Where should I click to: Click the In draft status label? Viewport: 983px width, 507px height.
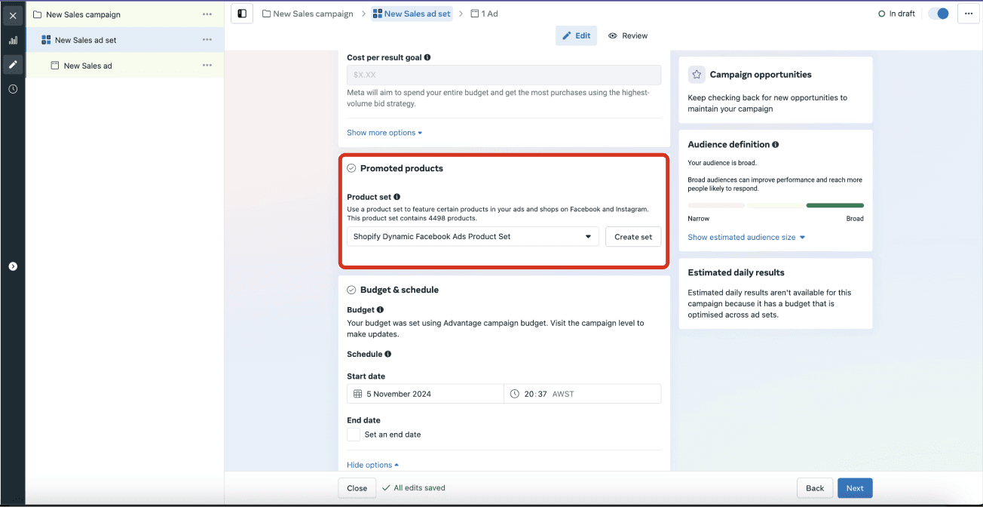pyautogui.click(x=896, y=14)
